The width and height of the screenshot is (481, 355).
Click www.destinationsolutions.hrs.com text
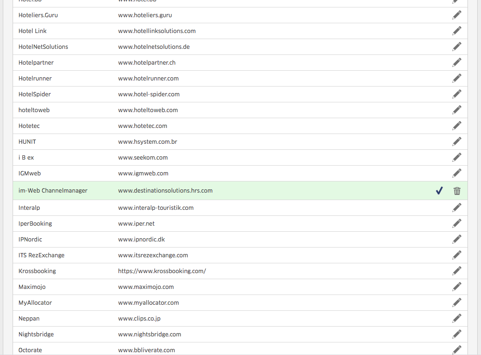click(x=165, y=191)
